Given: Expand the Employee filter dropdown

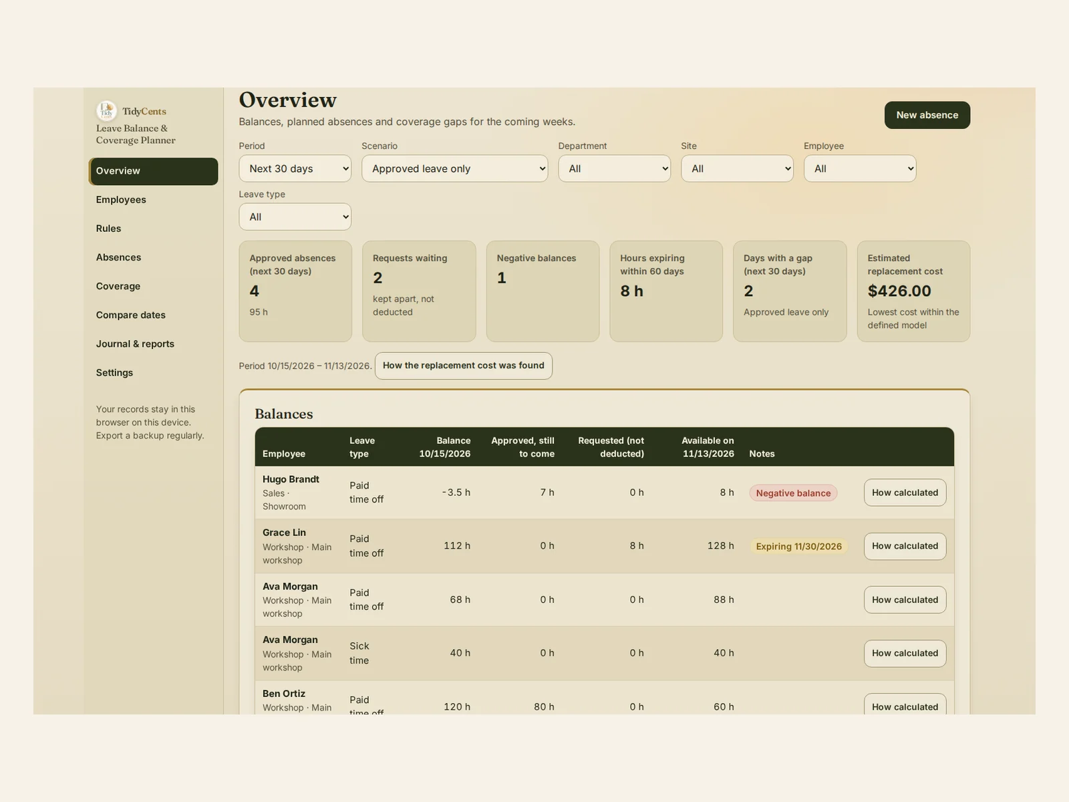Looking at the screenshot, I should click(860, 168).
